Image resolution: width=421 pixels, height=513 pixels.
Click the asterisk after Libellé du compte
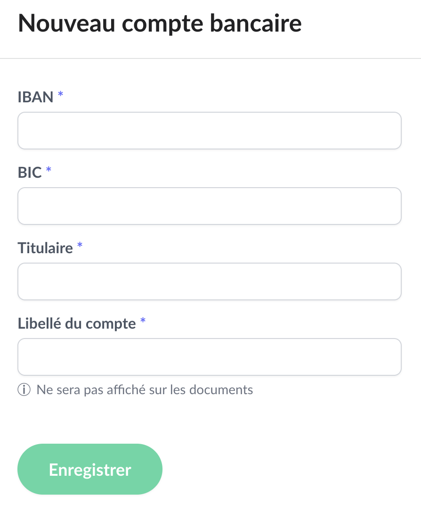click(143, 322)
